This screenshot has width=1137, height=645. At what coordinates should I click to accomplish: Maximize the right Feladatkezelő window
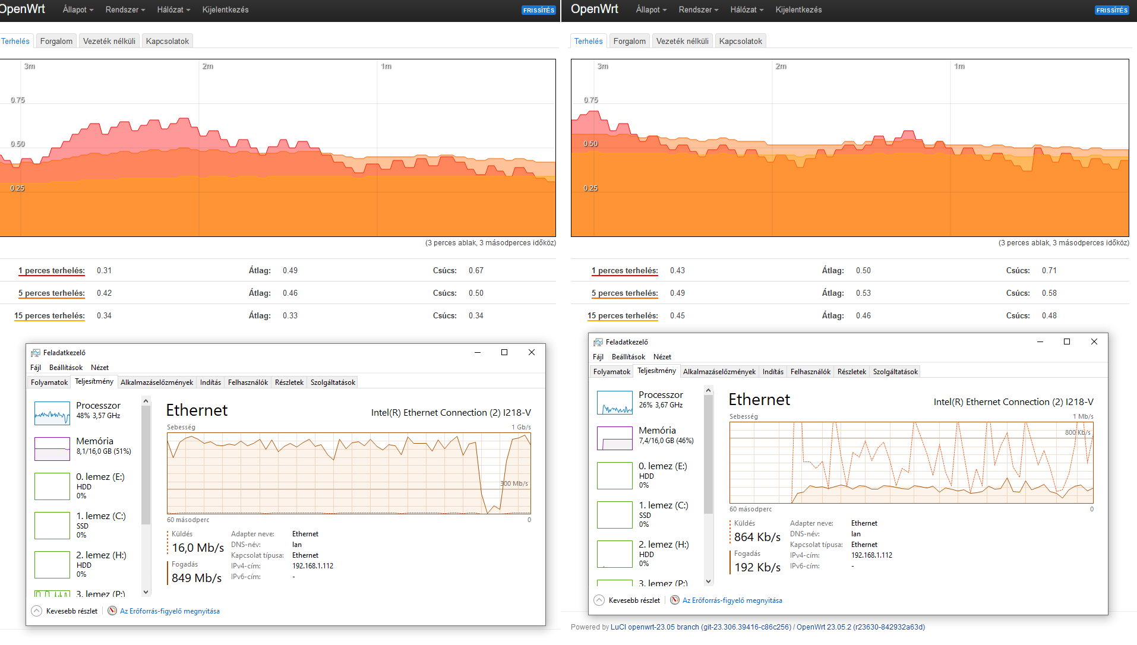pos(1067,342)
